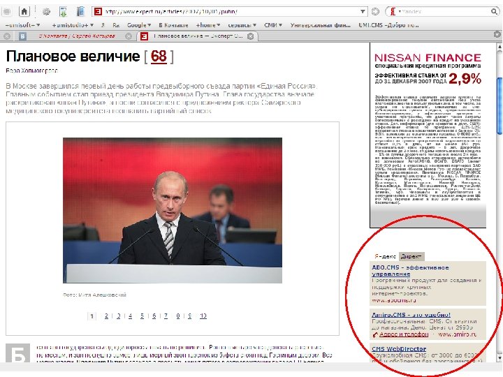This screenshot has height=377, width=503.
Task: Close the В Контакте tab
Action: (x=129, y=36)
